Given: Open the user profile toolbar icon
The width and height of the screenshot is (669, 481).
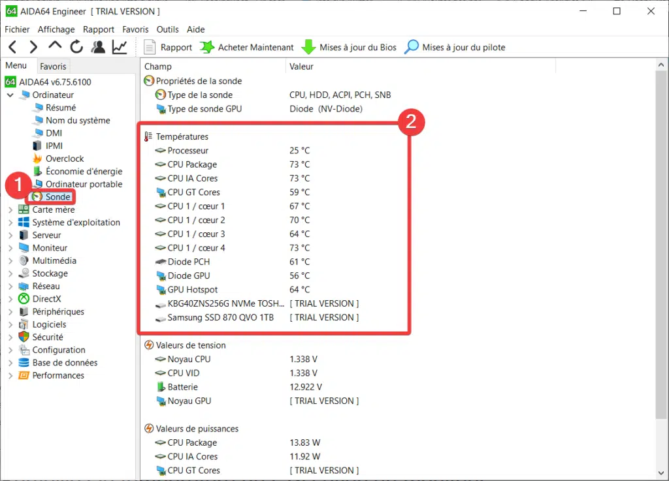Looking at the screenshot, I should [x=98, y=47].
